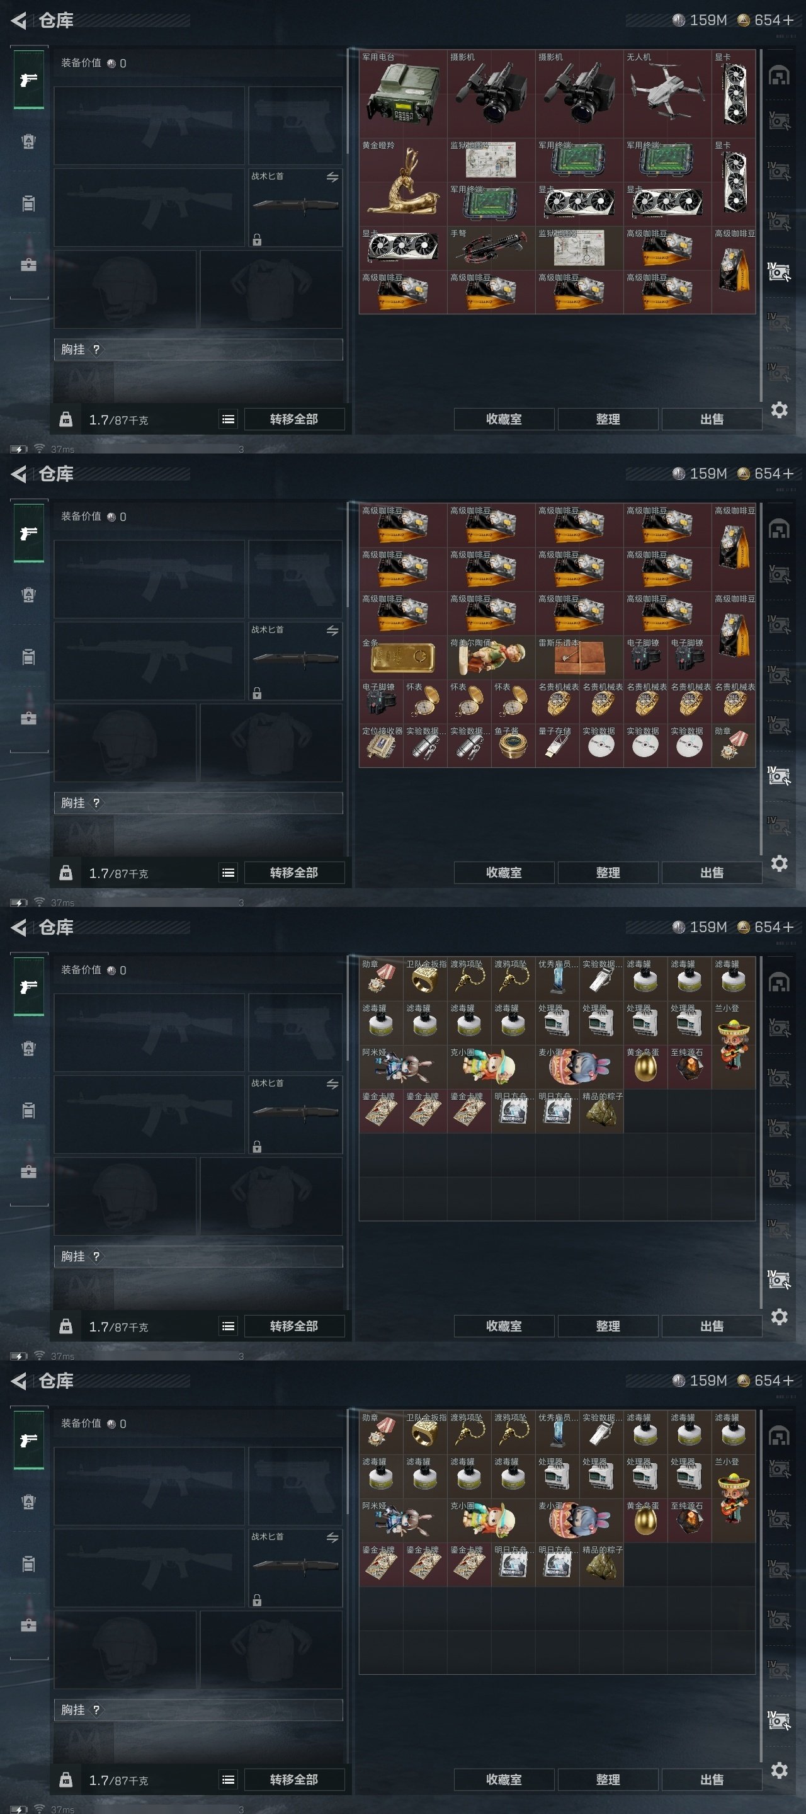Select the 军用终端 directly below 监狱地图4
Screen dimensions: 806x1814
(491, 204)
